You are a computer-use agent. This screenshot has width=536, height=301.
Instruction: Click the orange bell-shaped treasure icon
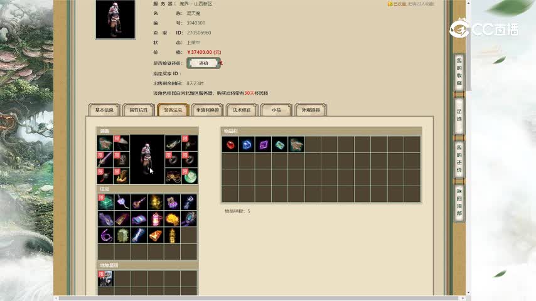[x=156, y=235]
